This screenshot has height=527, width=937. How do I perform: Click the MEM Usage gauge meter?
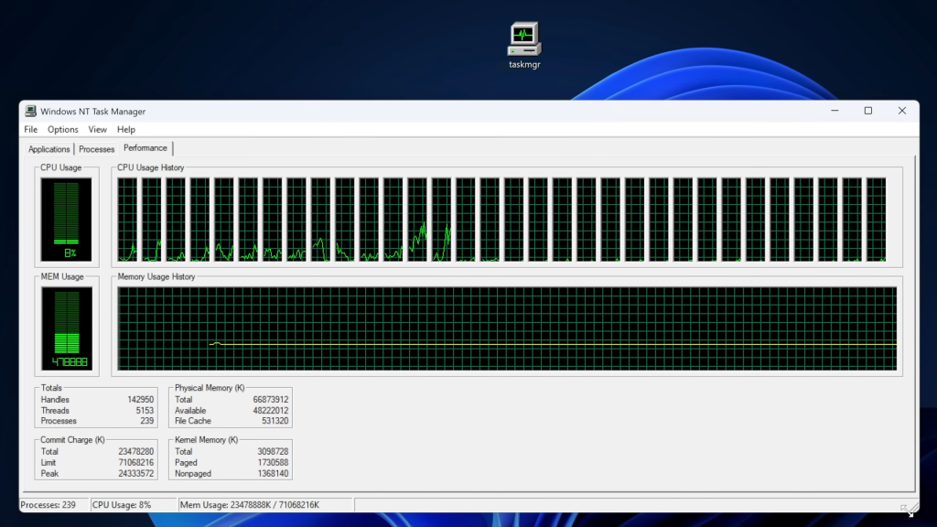(x=66, y=328)
